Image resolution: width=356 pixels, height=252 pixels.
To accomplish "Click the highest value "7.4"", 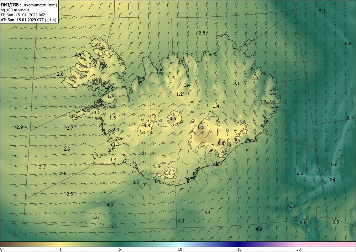I will (x=332, y=180).
